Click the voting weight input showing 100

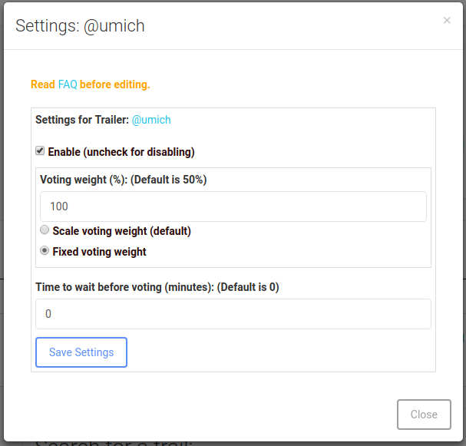233,206
